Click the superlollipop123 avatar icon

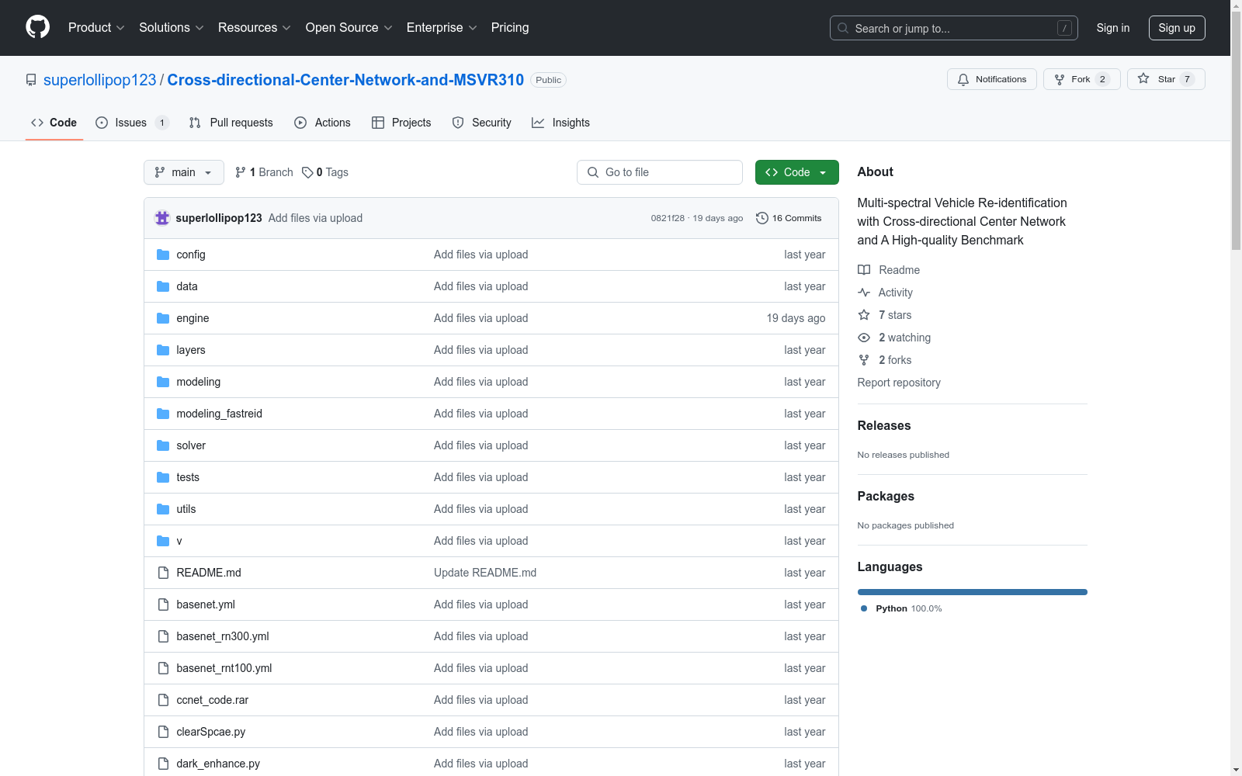162,218
